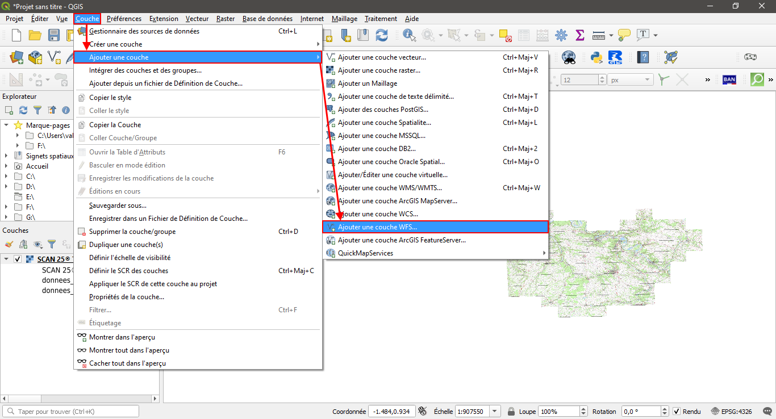Toggle the SCAN 25 layer visibility checkbox
Image resolution: width=776 pixels, height=419 pixels.
click(x=18, y=259)
